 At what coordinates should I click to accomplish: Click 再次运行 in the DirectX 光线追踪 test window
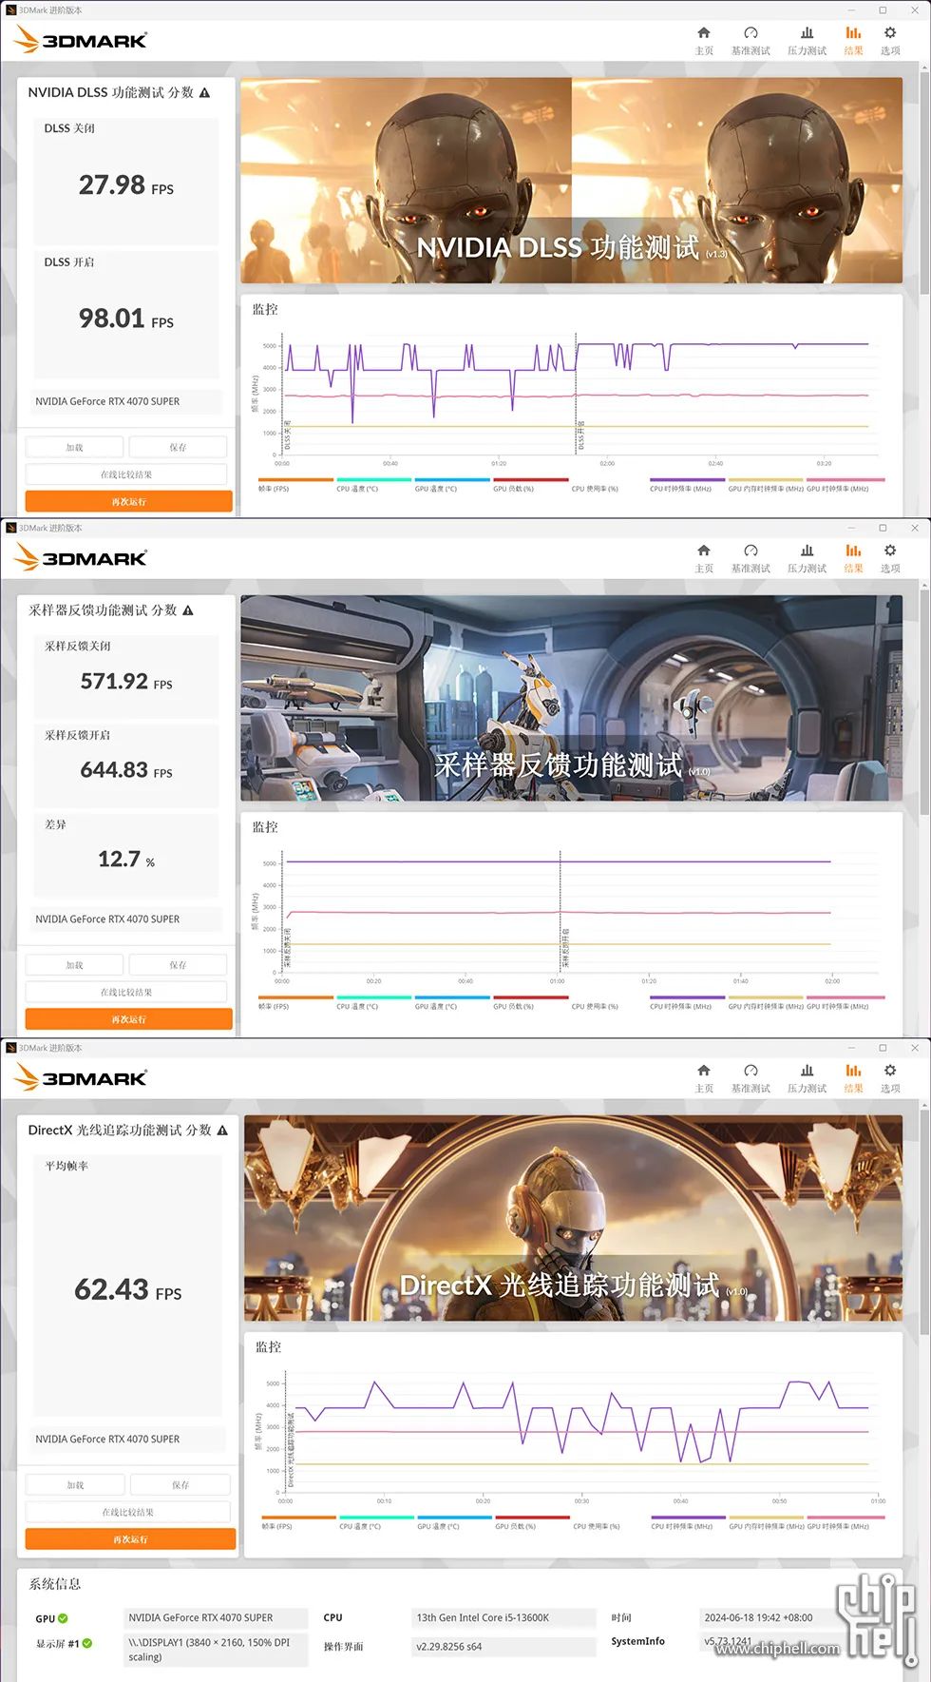[x=130, y=1539]
